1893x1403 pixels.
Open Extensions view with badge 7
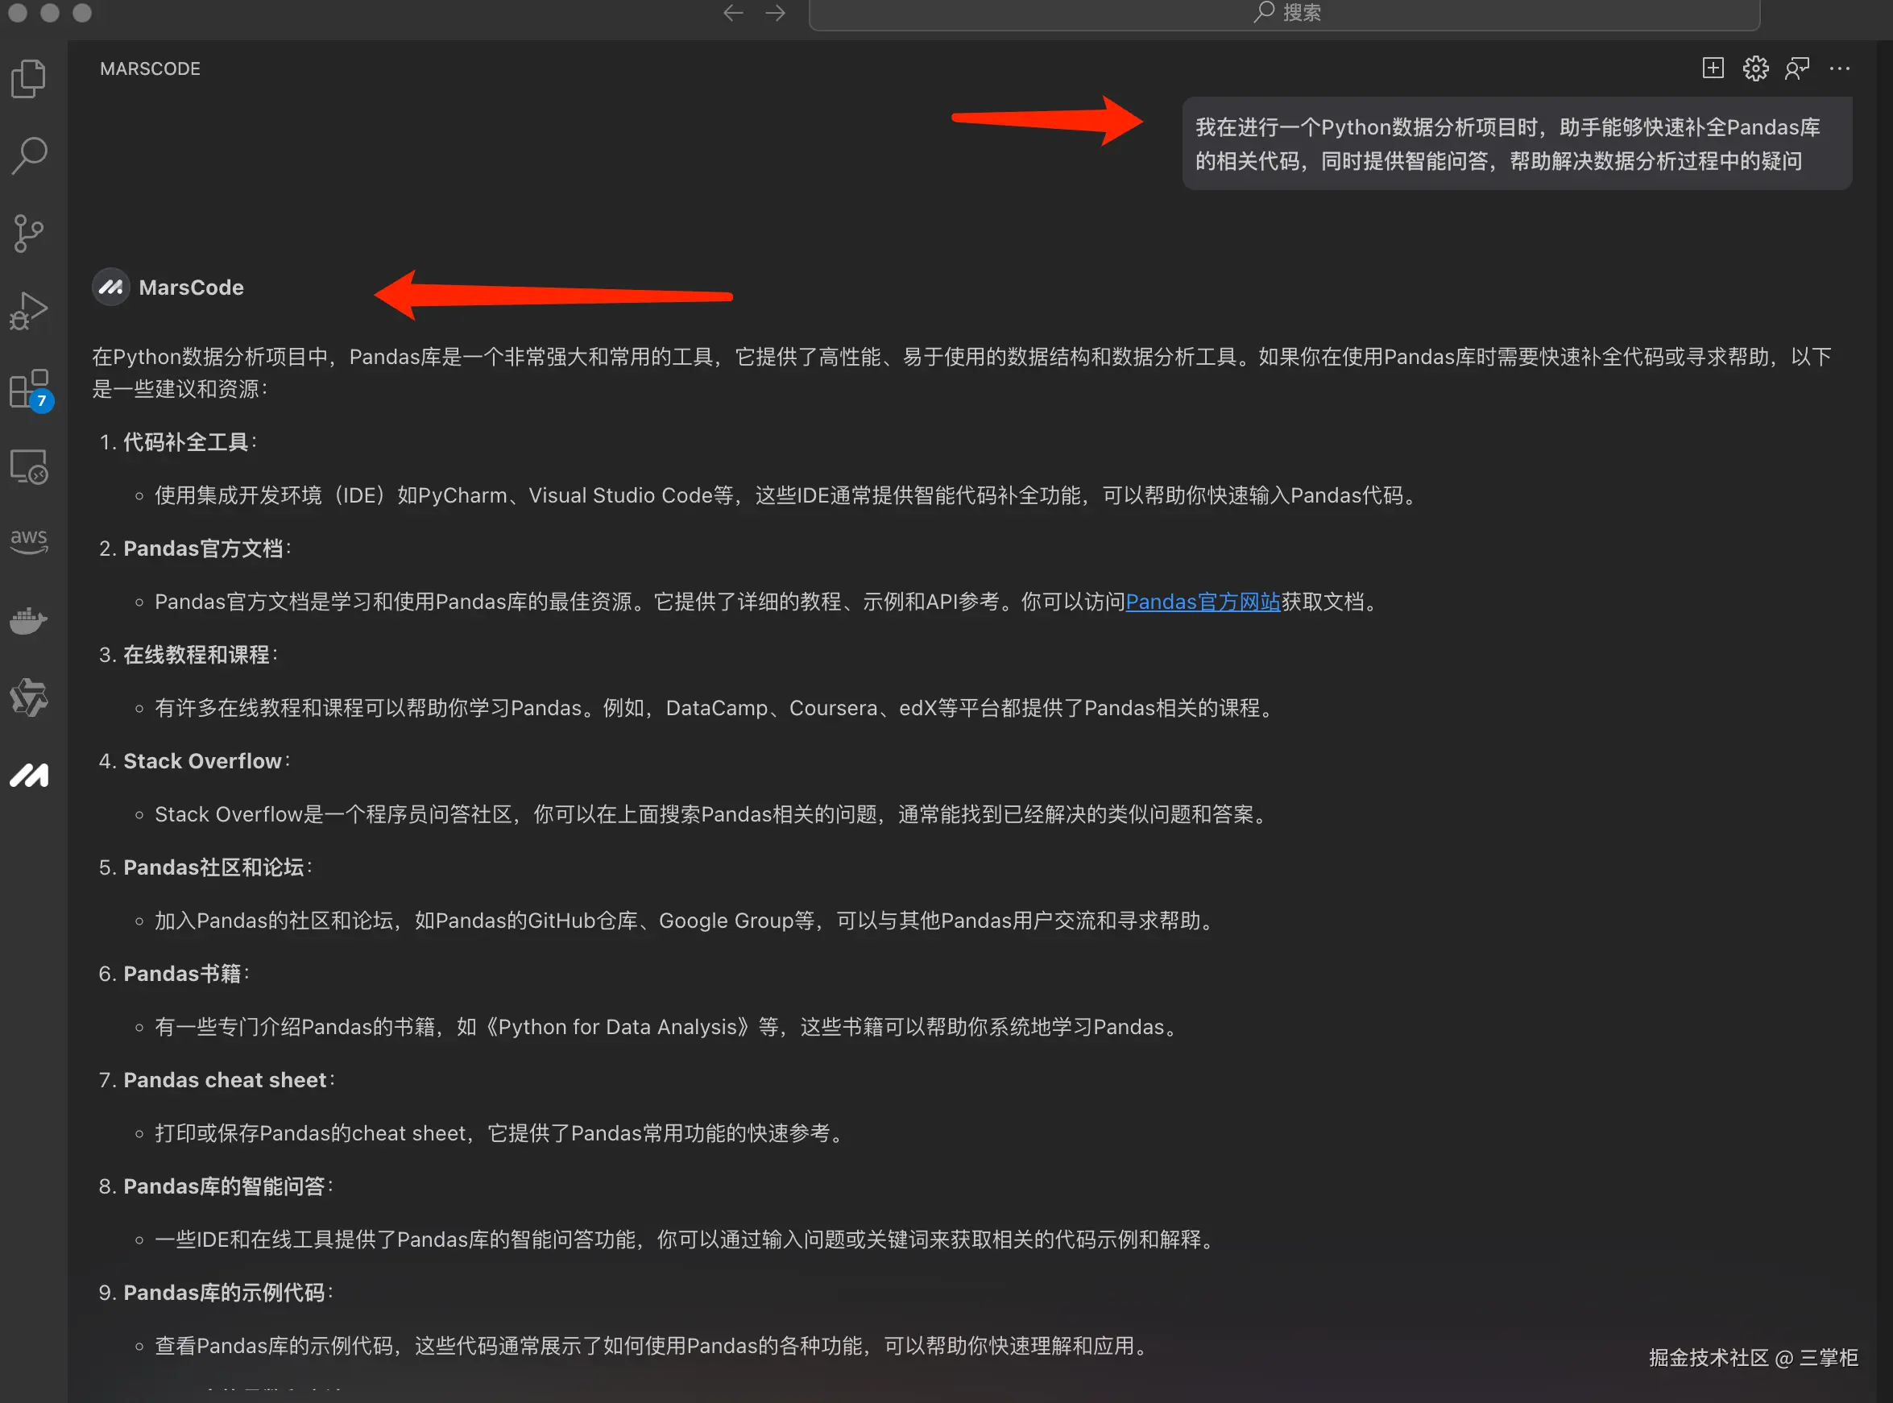point(29,389)
